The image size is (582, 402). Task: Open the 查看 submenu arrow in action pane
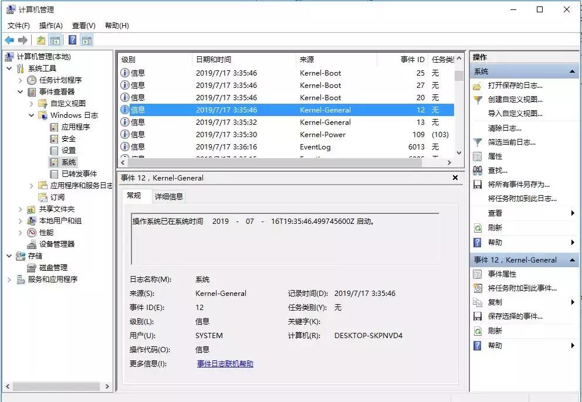pyautogui.click(x=572, y=213)
